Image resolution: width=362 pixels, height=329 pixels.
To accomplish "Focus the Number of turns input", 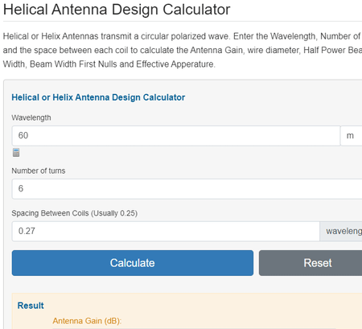I will [187, 189].
